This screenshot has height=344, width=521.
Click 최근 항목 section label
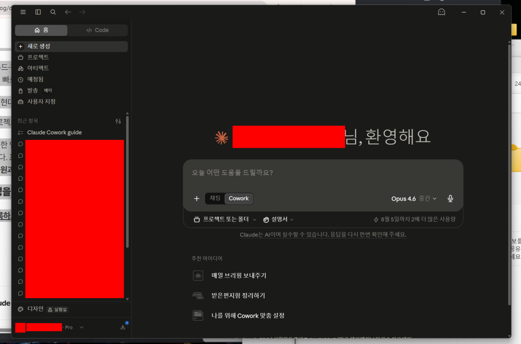coord(27,121)
